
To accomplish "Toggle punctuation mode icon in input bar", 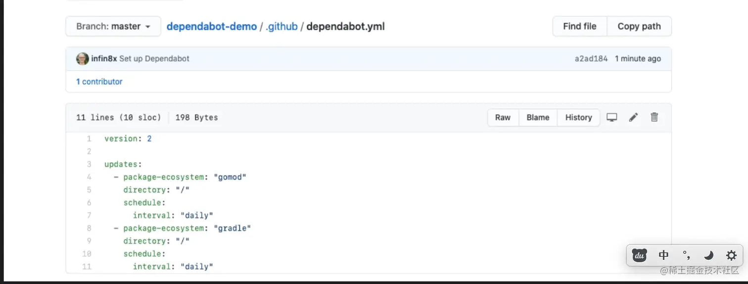I will 686,255.
